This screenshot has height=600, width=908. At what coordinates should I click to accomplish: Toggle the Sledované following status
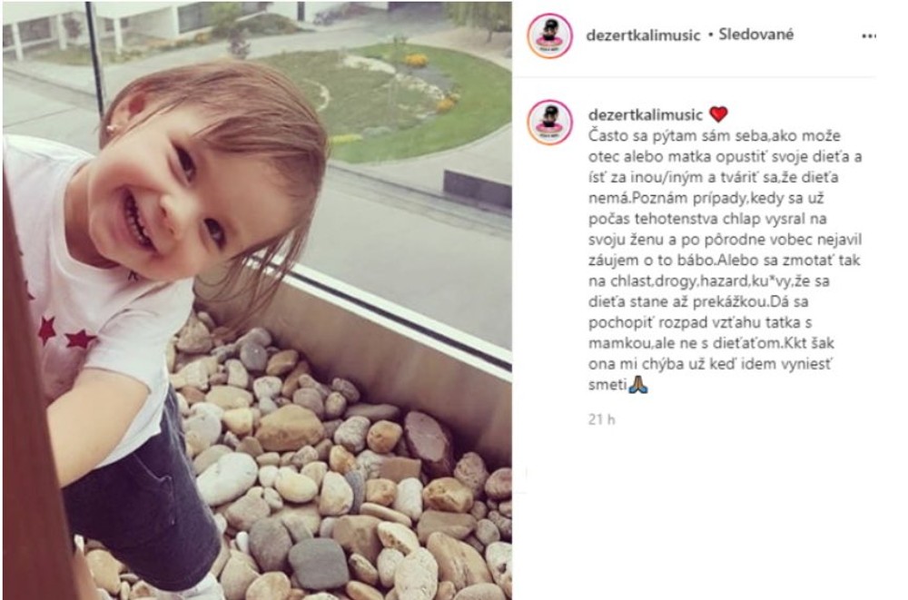point(755,34)
